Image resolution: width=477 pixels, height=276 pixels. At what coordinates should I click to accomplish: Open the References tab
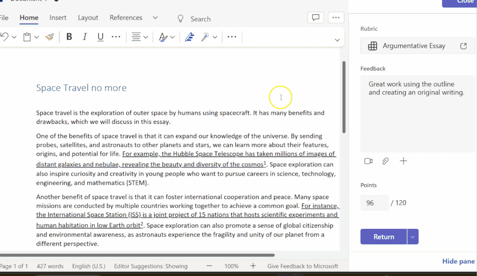click(126, 17)
